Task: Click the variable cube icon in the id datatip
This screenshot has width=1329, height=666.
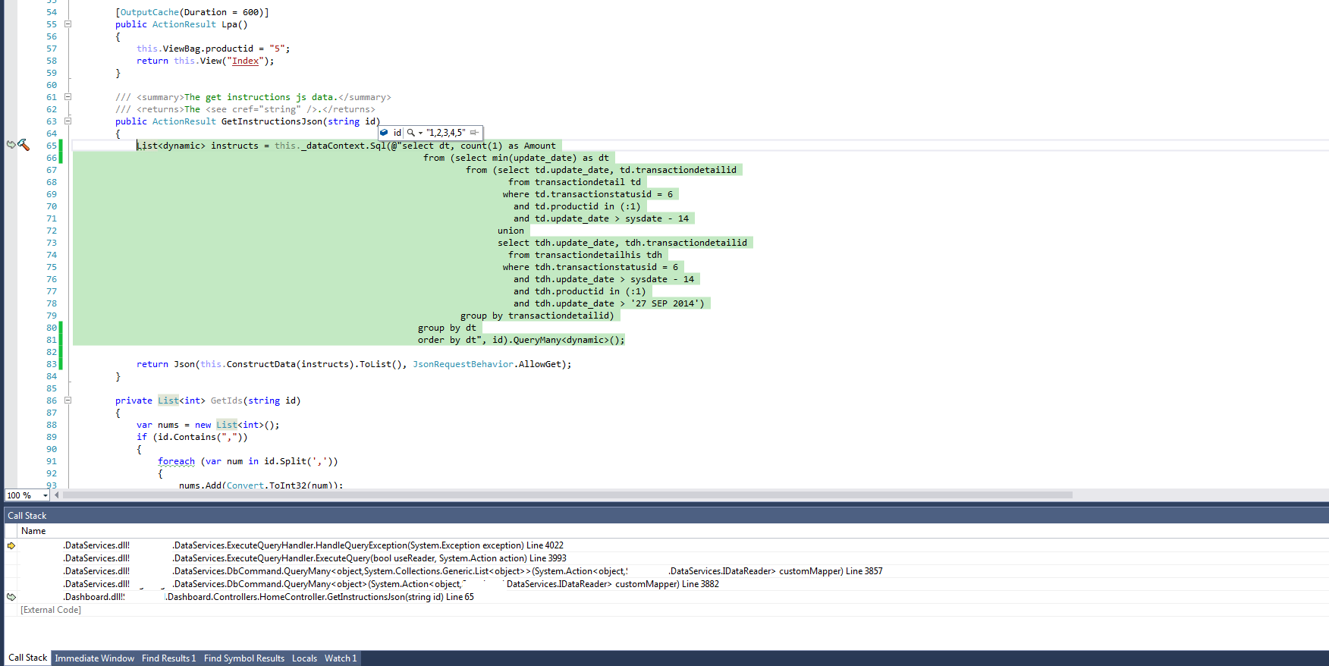Action: point(384,133)
